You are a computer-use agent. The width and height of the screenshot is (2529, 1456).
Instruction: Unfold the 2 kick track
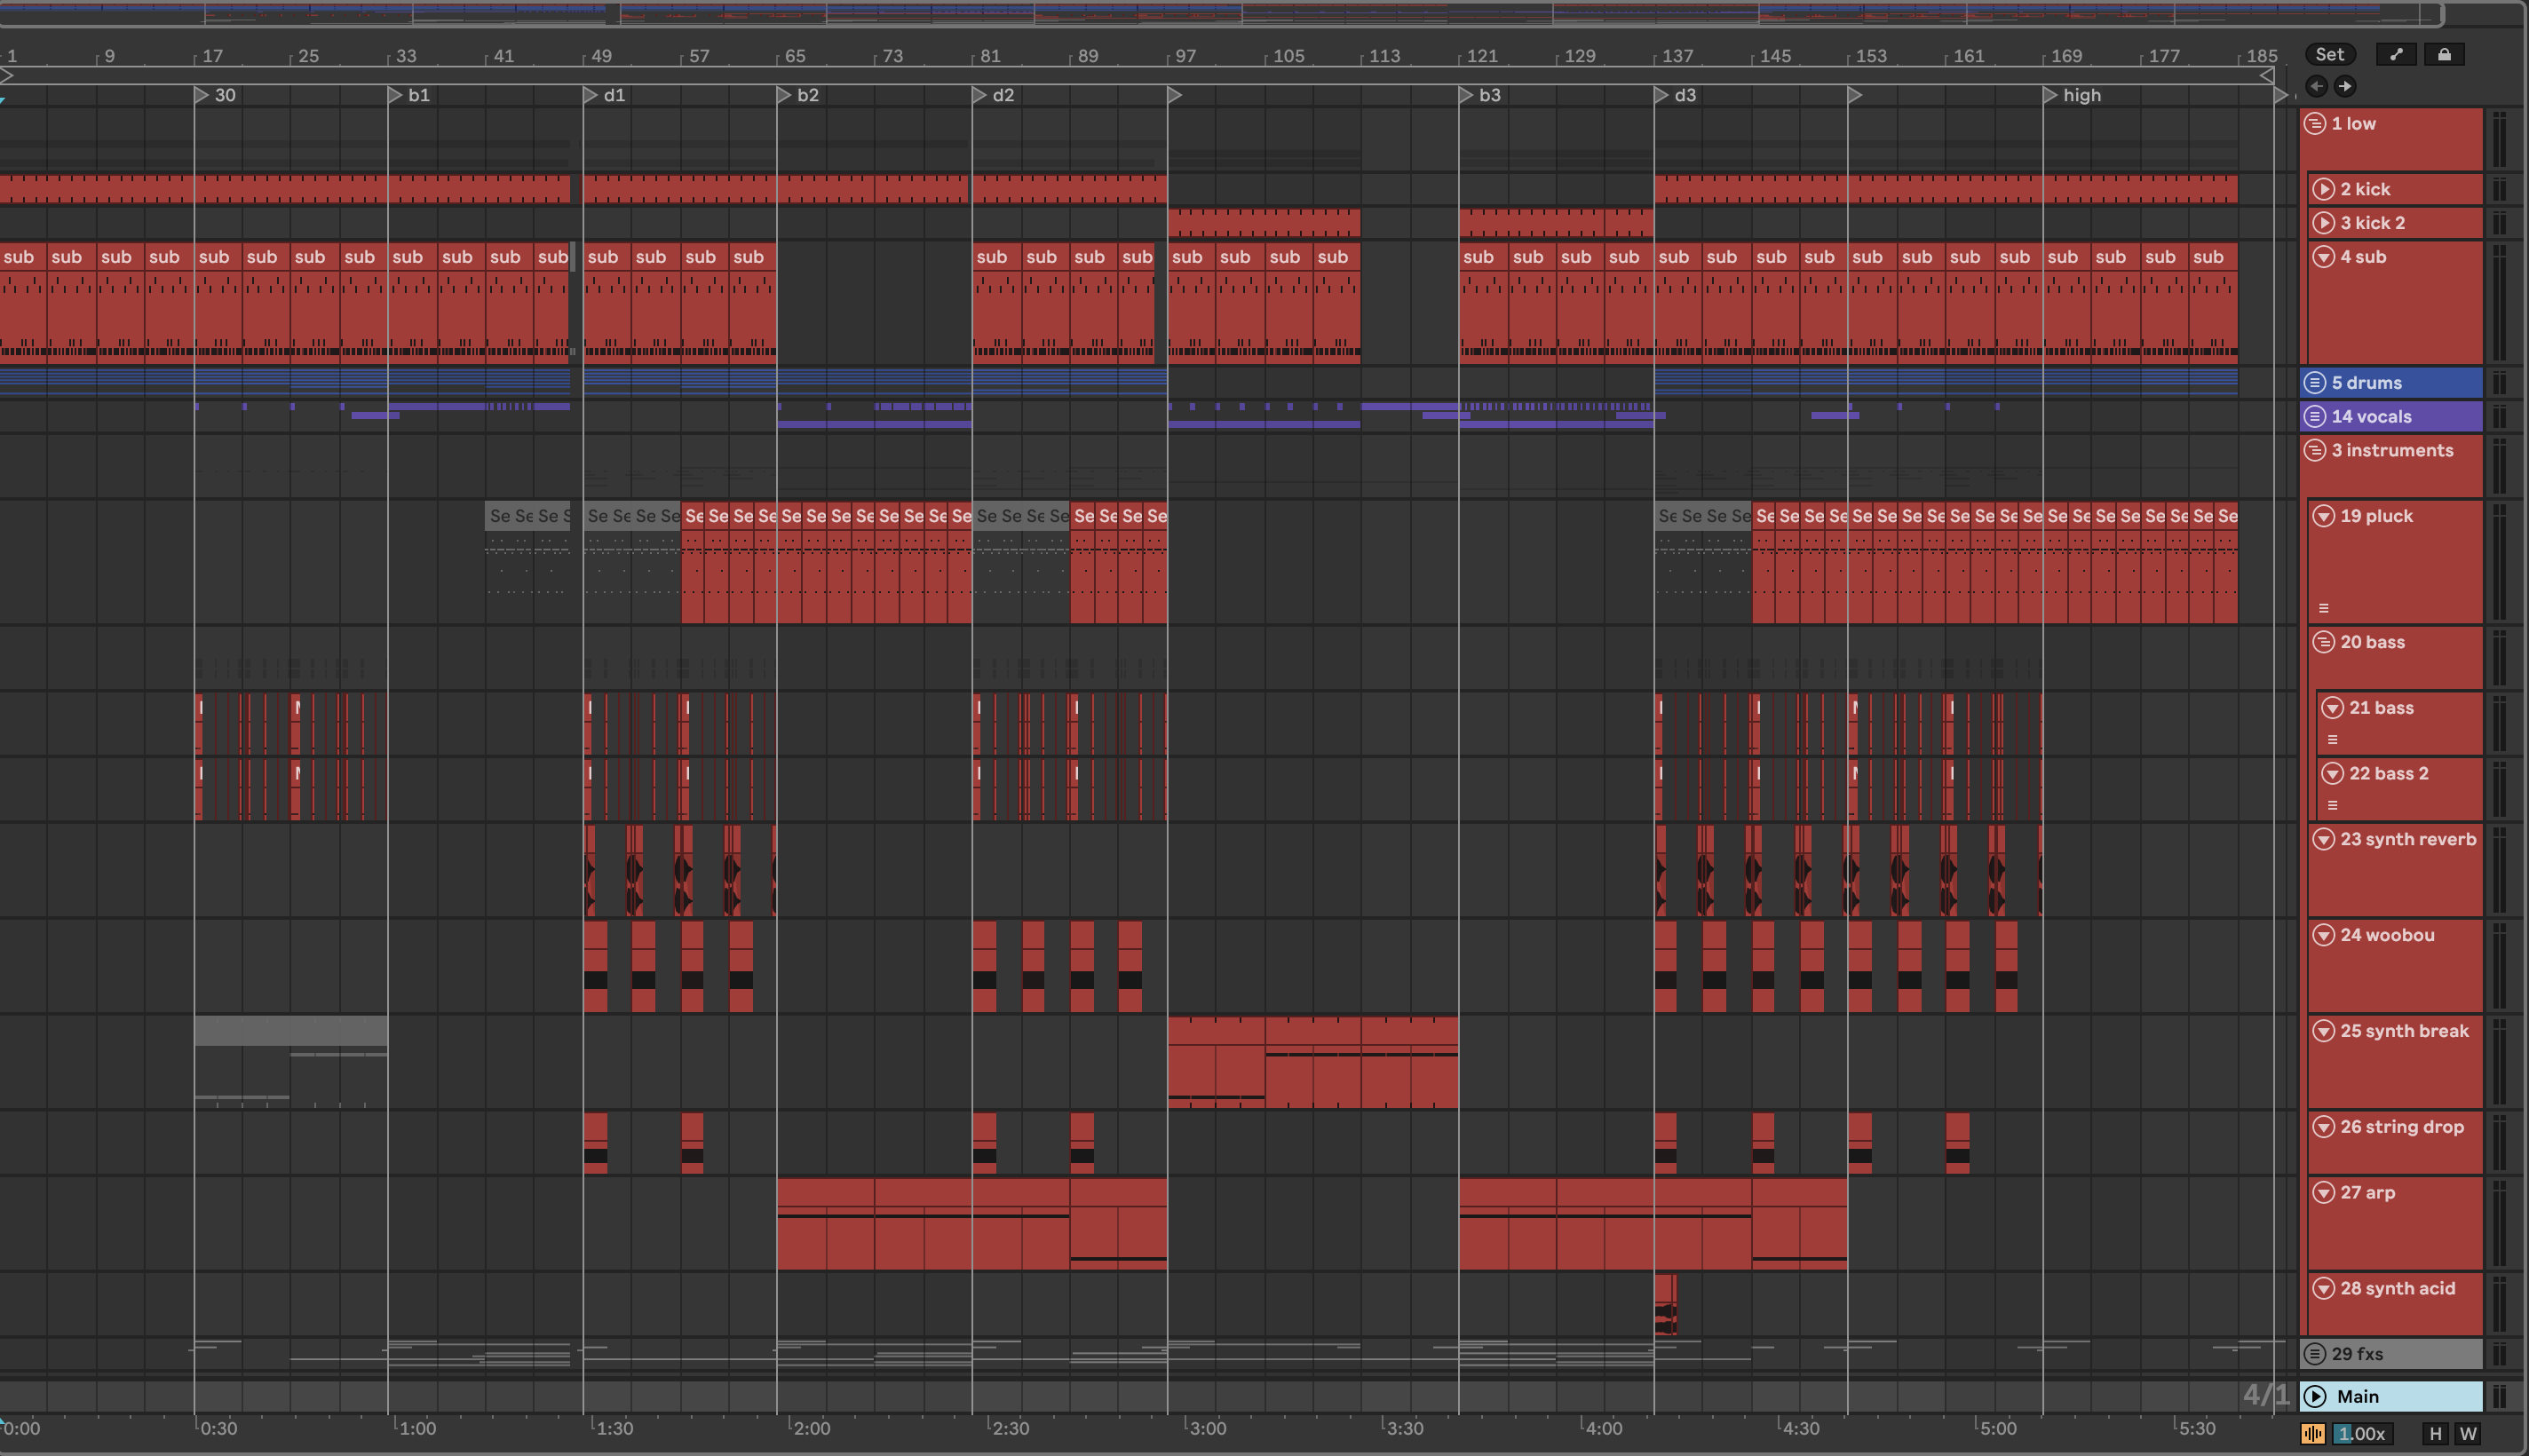(2324, 190)
